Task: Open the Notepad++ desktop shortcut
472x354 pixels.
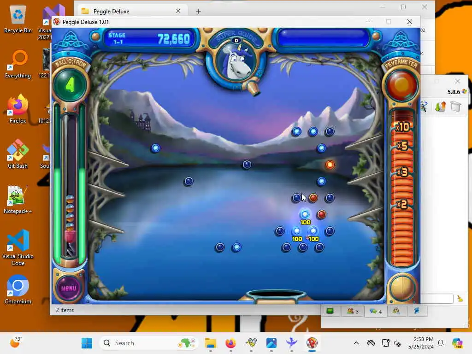Action: [18, 199]
